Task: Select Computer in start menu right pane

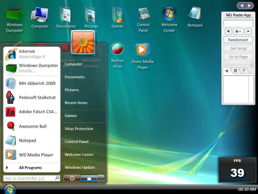Action: pyautogui.click(x=73, y=64)
